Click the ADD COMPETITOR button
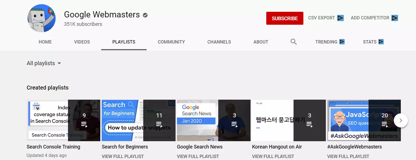Viewport: 416px width, 160px height. pyautogui.click(x=370, y=18)
